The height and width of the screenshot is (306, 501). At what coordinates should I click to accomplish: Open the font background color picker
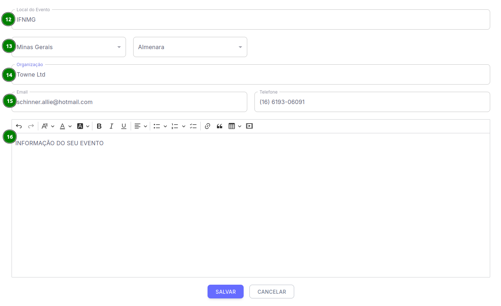(x=83, y=126)
